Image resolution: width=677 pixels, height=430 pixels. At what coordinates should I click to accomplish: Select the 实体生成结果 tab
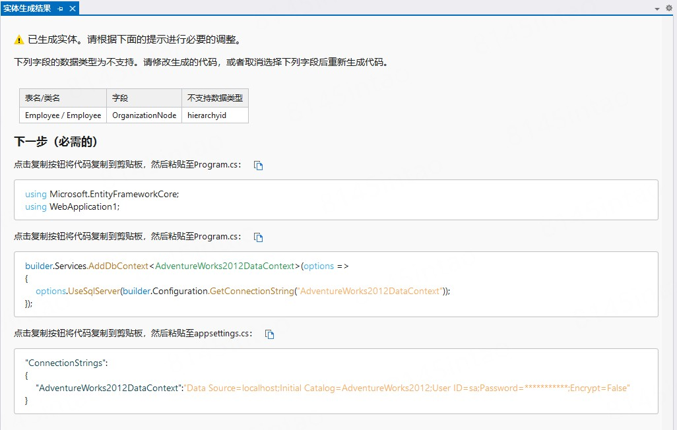(x=26, y=9)
